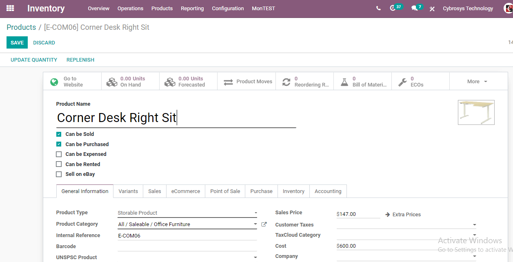The width and height of the screenshot is (513, 262).
Task: Open the Operations menu
Action: (130, 8)
